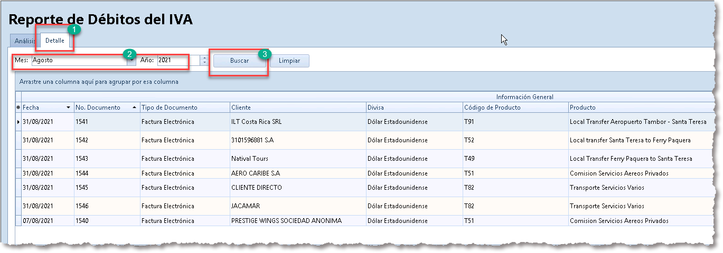
Task: Select document number 1545 cell
Action: tap(107, 188)
